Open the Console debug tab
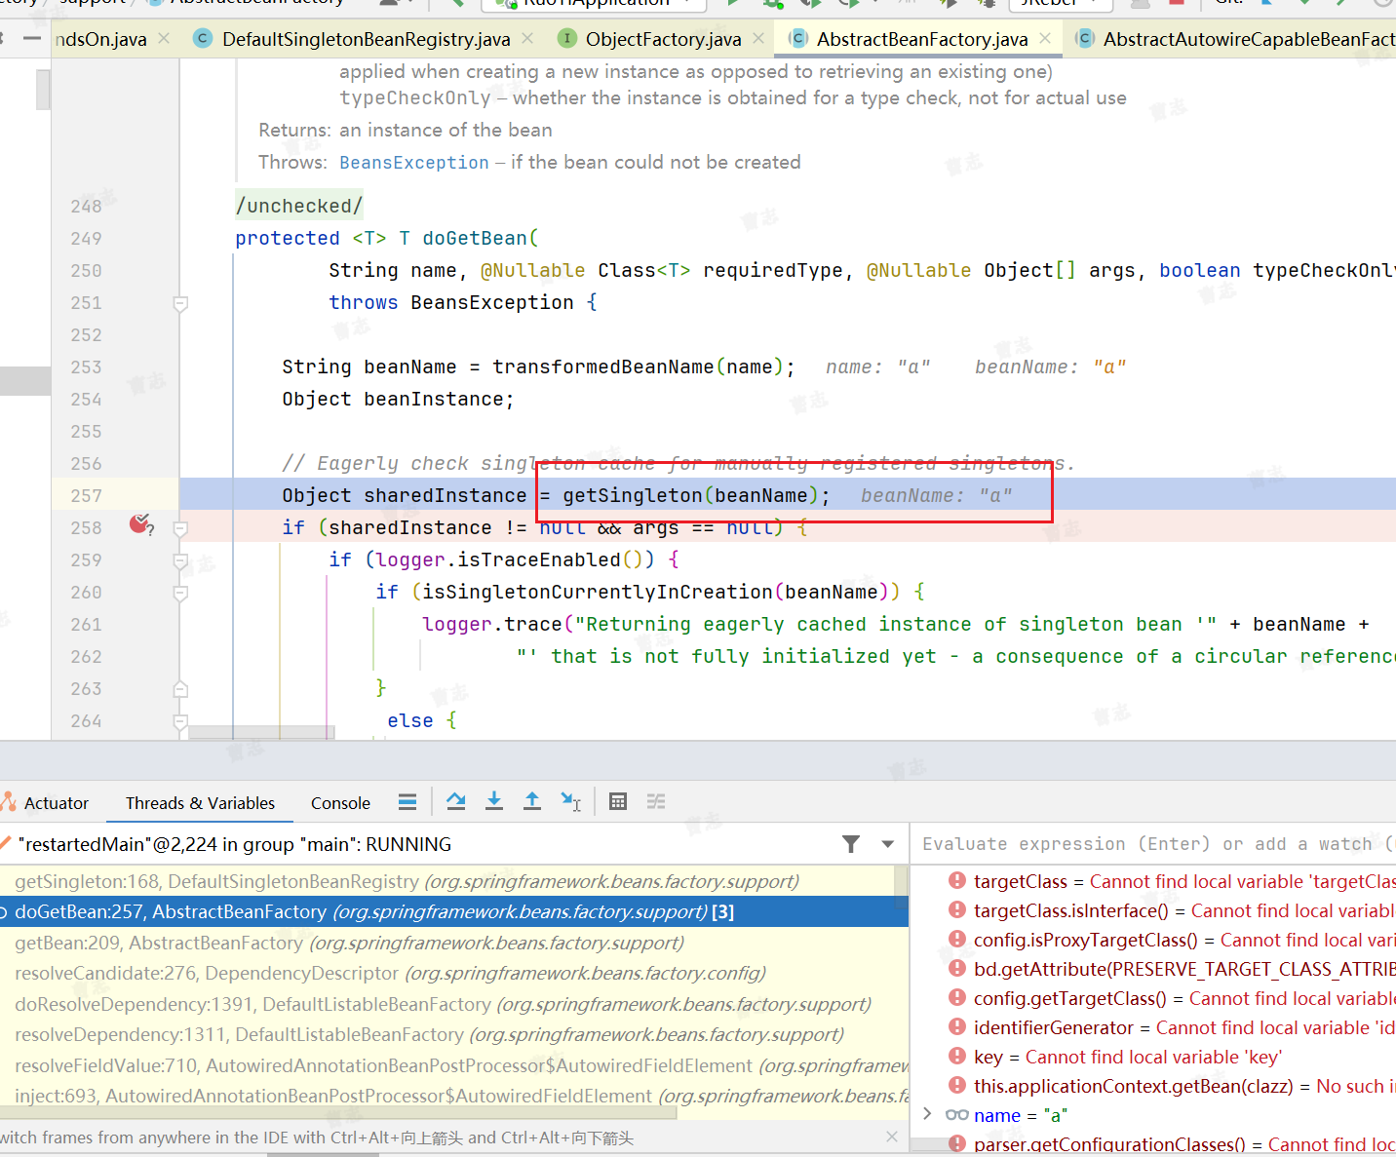 pos(340,803)
